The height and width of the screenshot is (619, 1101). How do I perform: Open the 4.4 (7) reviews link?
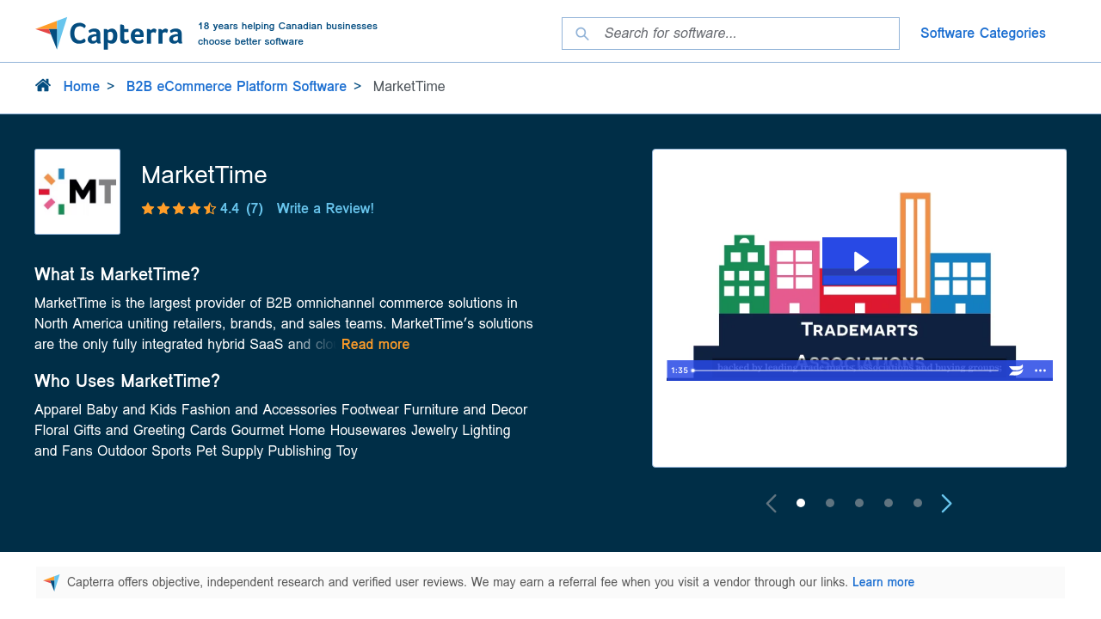click(x=242, y=209)
